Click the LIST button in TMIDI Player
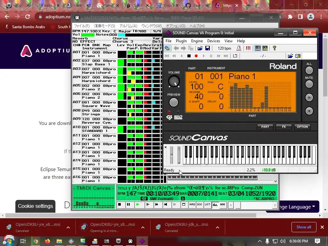 click(207, 205)
